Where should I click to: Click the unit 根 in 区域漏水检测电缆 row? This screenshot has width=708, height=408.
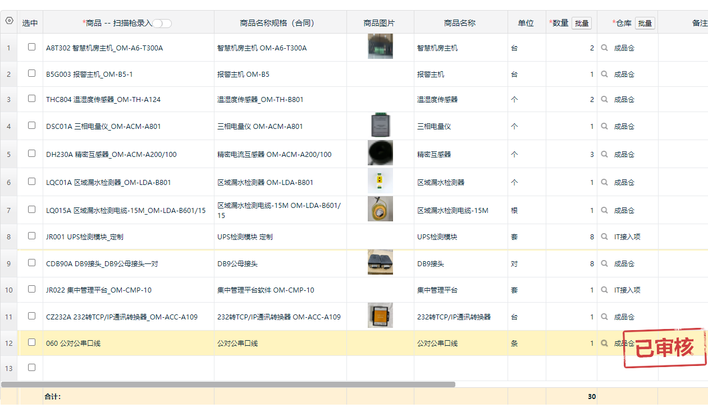[514, 211]
